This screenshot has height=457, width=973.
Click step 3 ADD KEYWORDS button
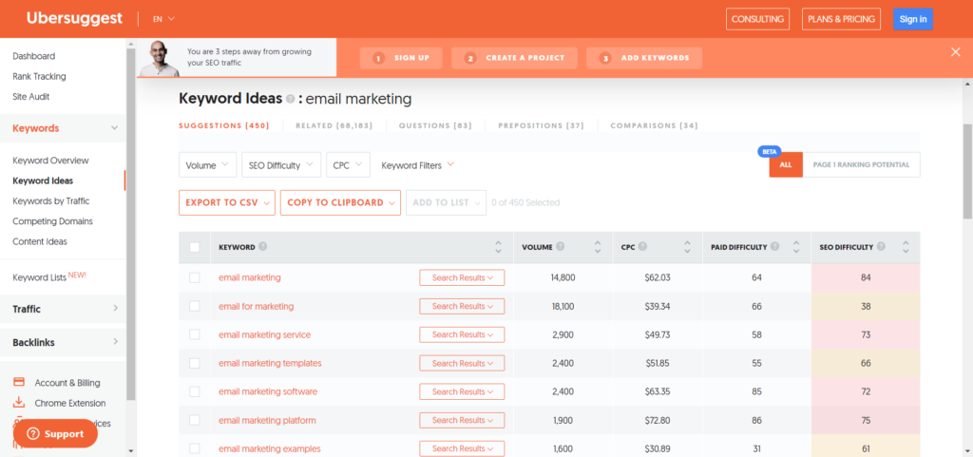pyautogui.click(x=644, y=58)
